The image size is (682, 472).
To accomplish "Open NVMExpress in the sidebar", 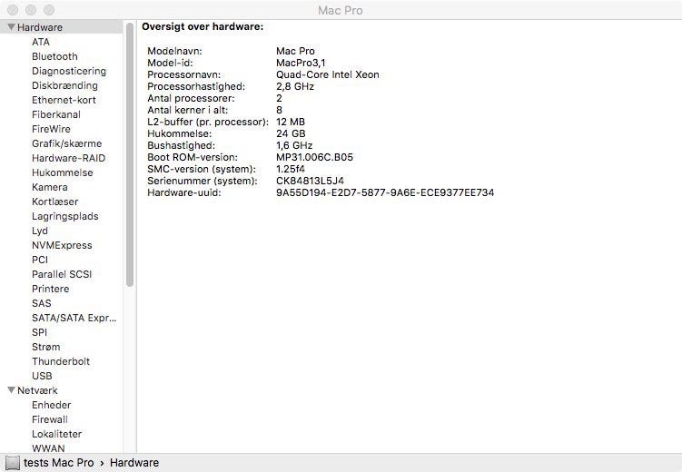I will coord(62,246).
